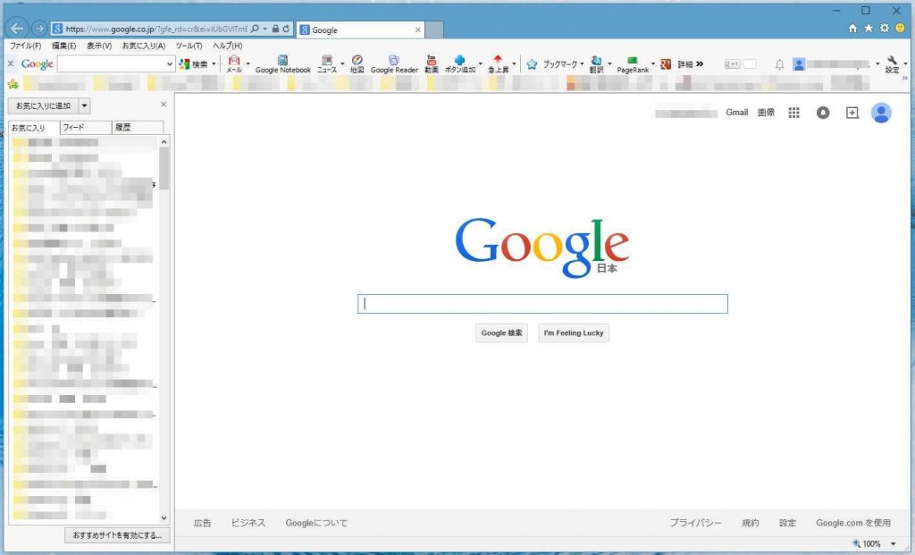Click the Google+ share icon in toolbar

coord(665,64)
